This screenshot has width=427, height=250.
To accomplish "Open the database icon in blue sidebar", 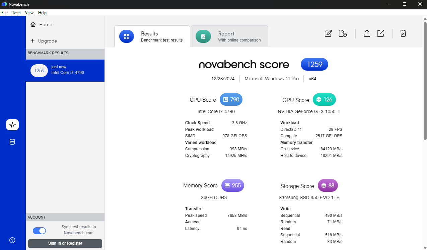I will pyautogui.click(x=12, y=142).
